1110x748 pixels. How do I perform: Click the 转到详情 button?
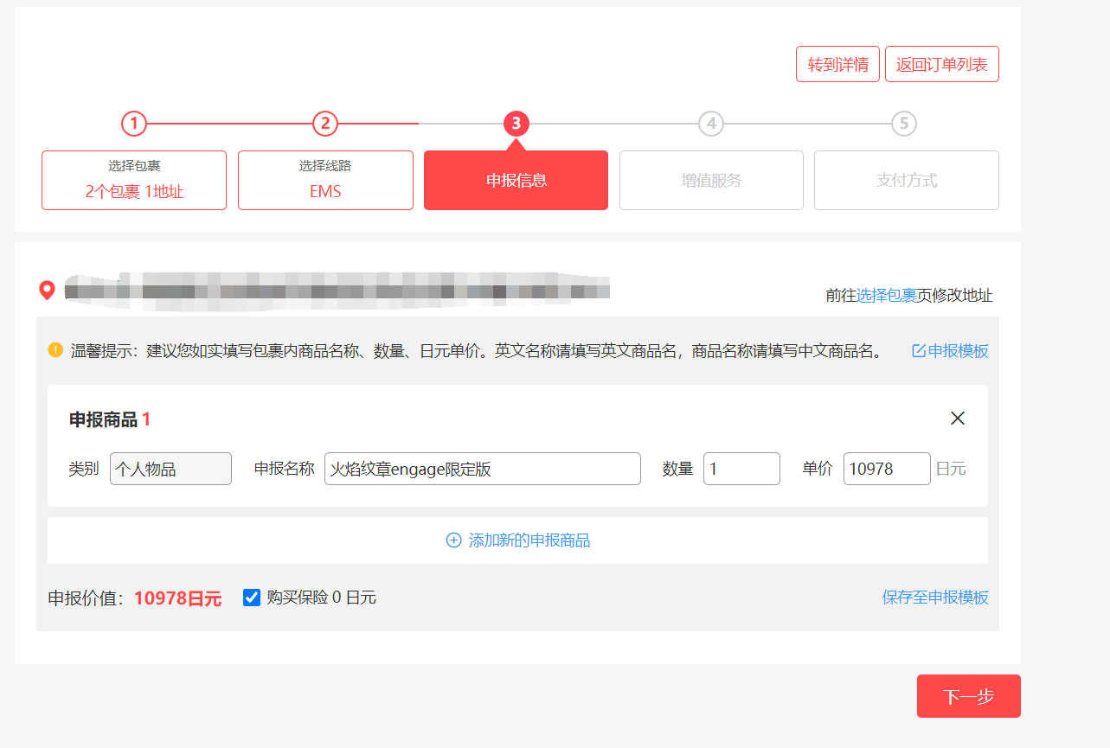837,65
